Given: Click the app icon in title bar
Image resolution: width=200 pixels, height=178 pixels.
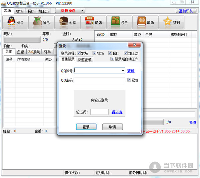Looking at the screenshot, I should click(x=3, y=3).
